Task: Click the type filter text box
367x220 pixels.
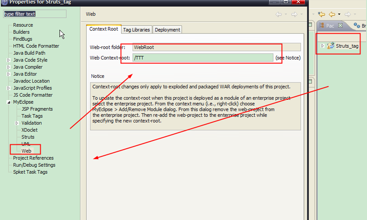Action: [35, 14]
